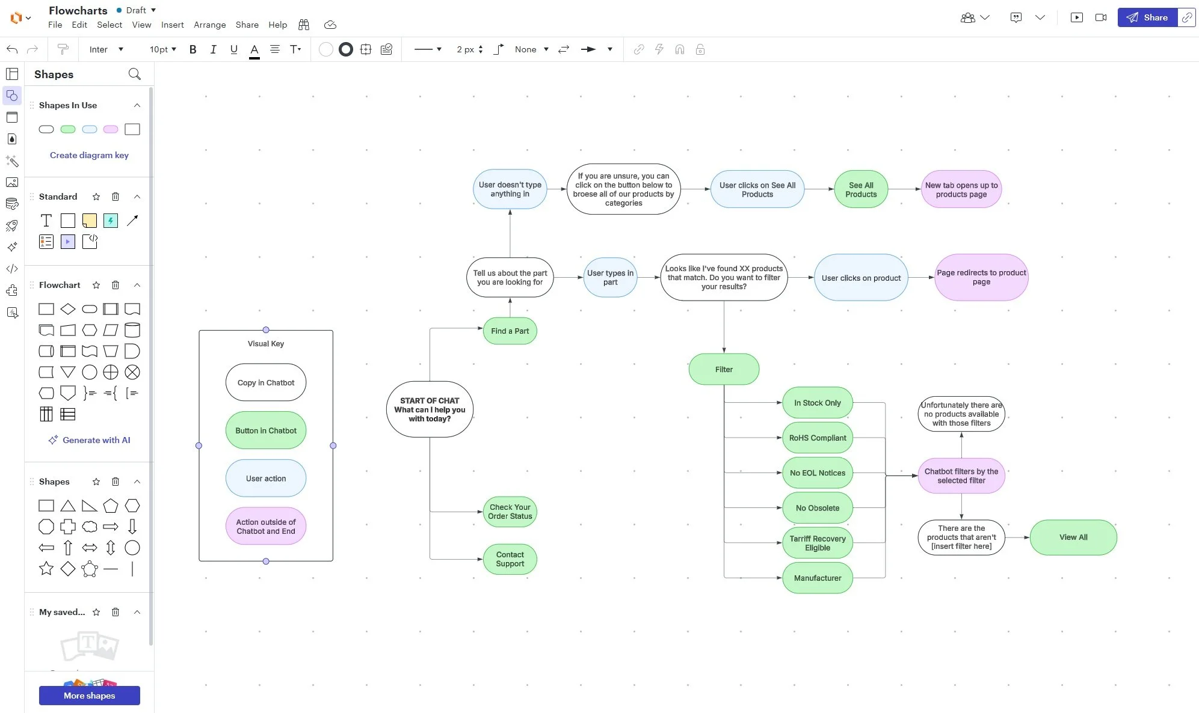Screen dimensions: 1199x713
Task: Click the format painter icon
Action: 63,49
